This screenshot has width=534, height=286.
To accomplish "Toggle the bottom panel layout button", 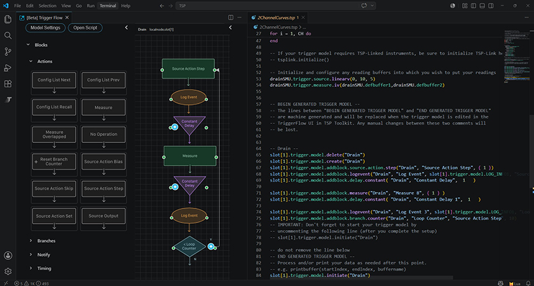I will tap(483, 6).
